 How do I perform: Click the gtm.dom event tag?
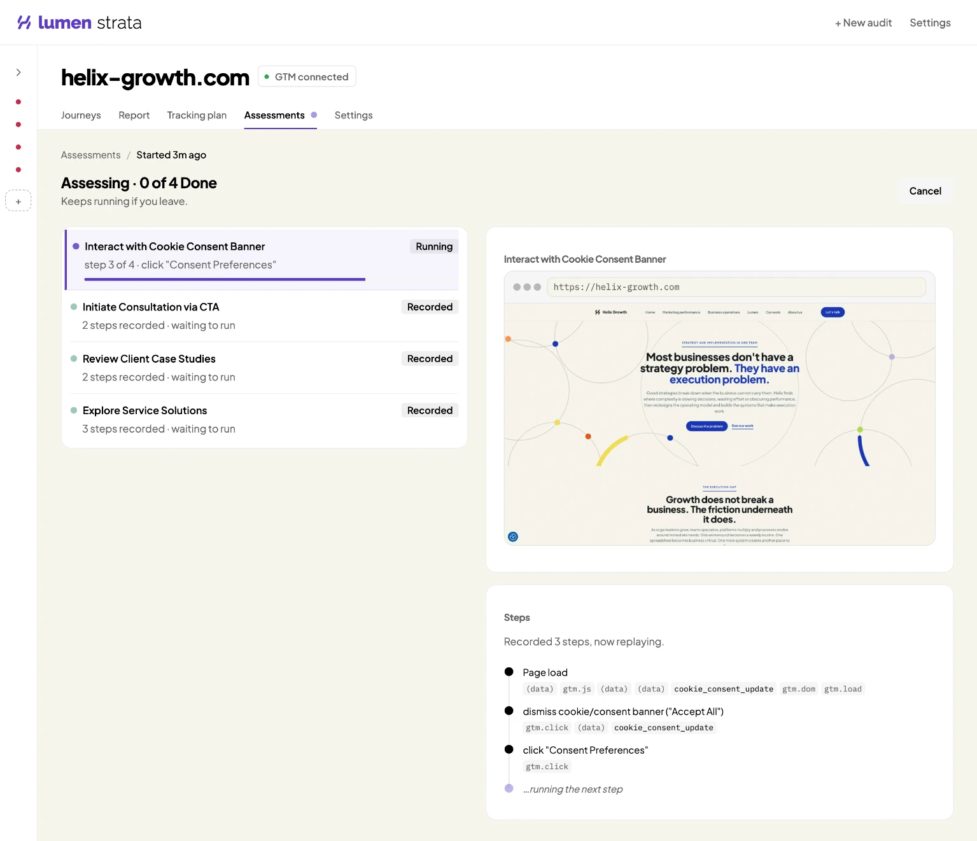pyautogui.click(x=799, y=689)
